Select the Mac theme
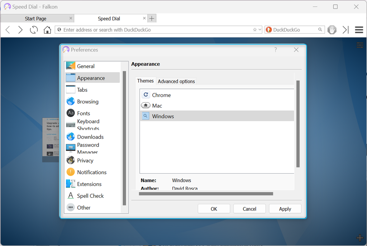The image size is (367, 246). click(x=217, y=105)
